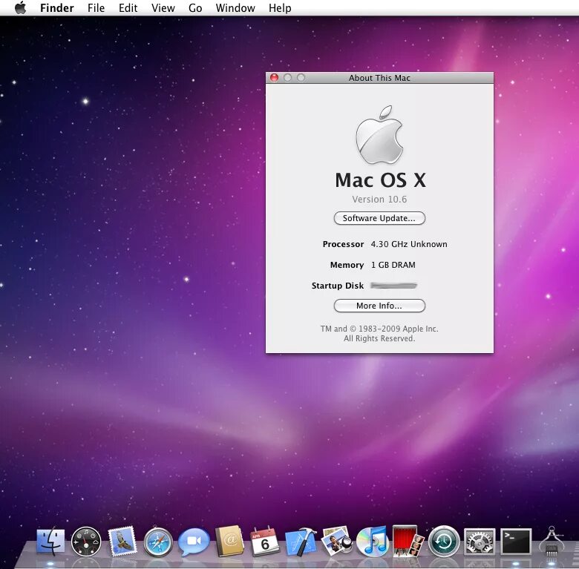Open Photo Booth in the Dock
Viewport: 579px width, 569px height.
408,542
